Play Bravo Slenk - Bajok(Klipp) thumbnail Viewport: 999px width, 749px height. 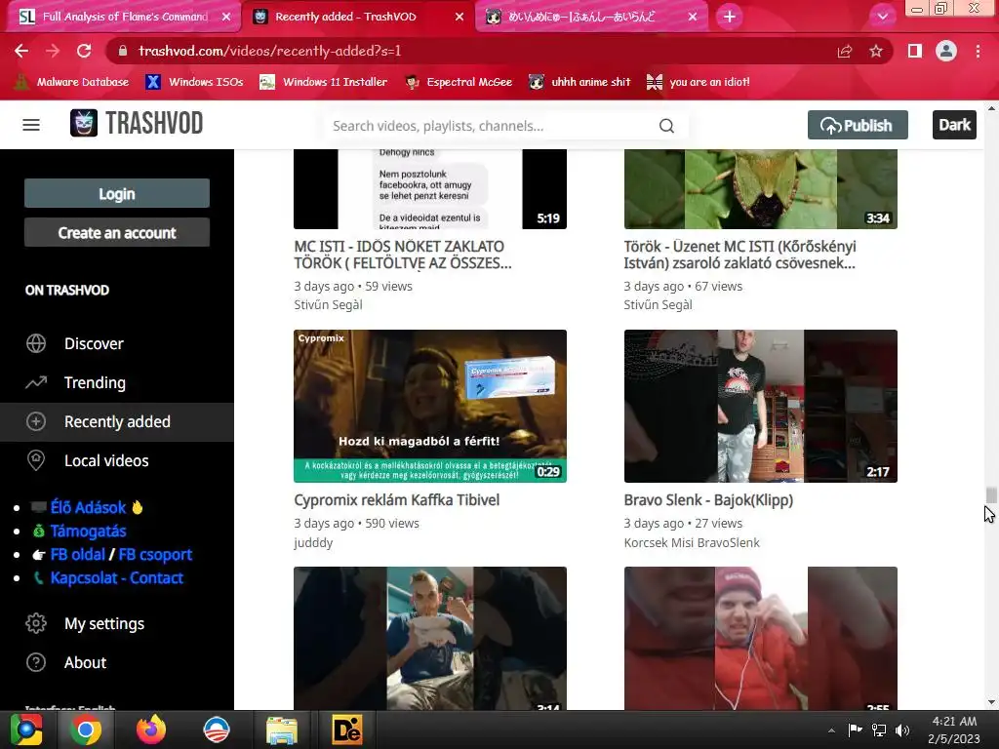[x=760, y=406]
